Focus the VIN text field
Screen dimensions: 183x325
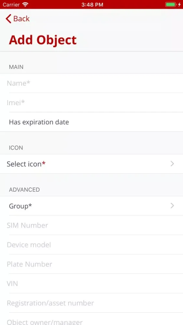[91, 283]
